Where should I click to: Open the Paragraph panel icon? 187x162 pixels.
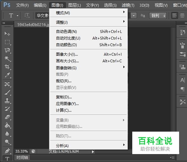(x=183, y=89)
